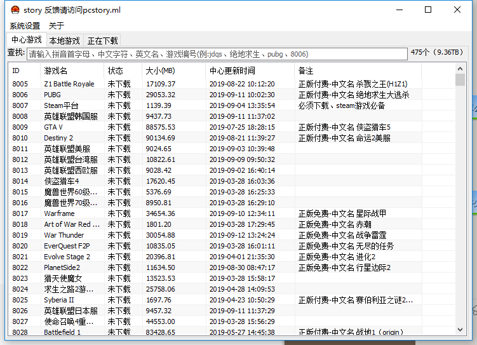Select the Steam平台 row
This screenshot has width=477, height=345.
coord(232,105)
